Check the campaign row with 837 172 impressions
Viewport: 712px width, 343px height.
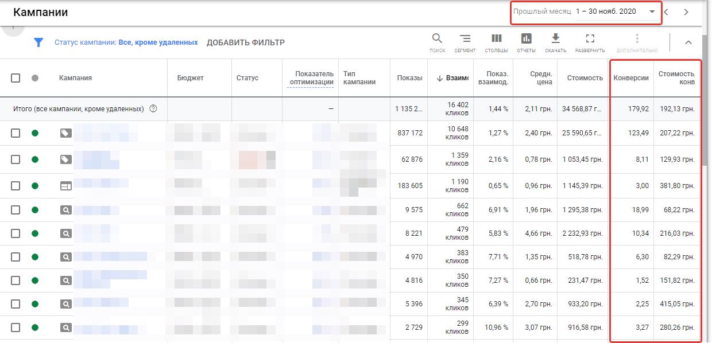(x=16, y=133)
